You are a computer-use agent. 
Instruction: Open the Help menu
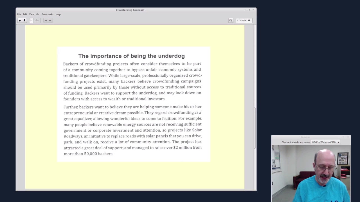click(x=58, y=14)
